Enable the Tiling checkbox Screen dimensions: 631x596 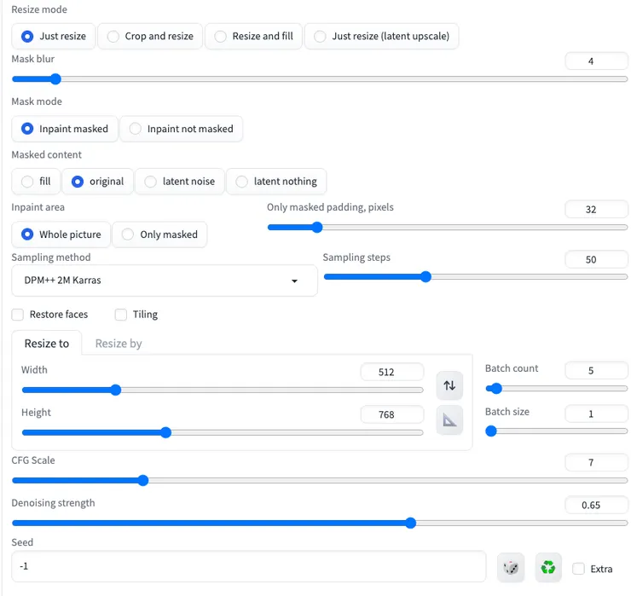[121, 315]
